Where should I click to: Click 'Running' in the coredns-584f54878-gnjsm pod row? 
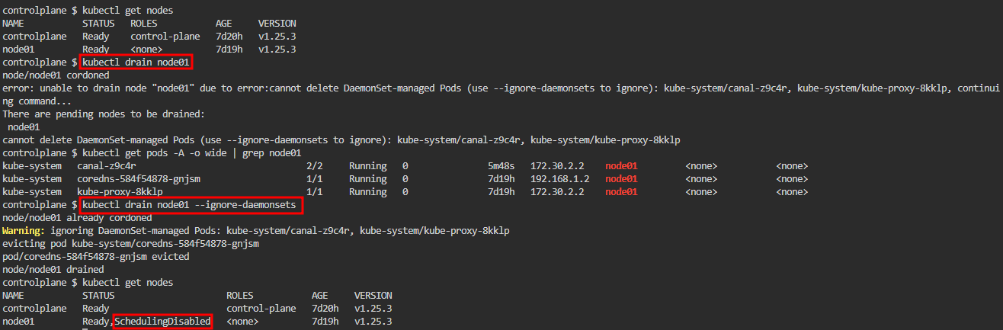(368, 179)
